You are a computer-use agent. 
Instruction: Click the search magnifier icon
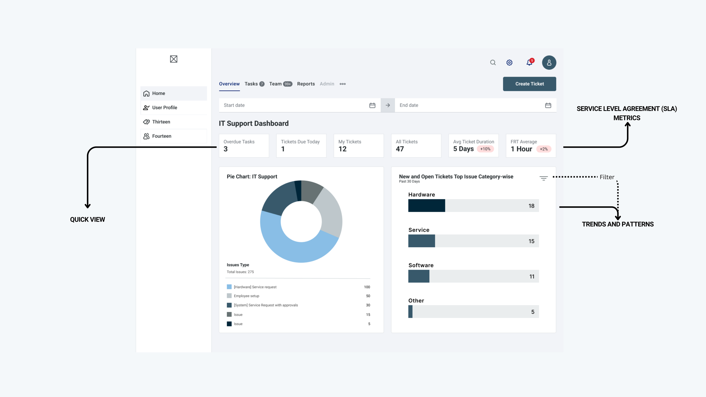coord(493,62)
